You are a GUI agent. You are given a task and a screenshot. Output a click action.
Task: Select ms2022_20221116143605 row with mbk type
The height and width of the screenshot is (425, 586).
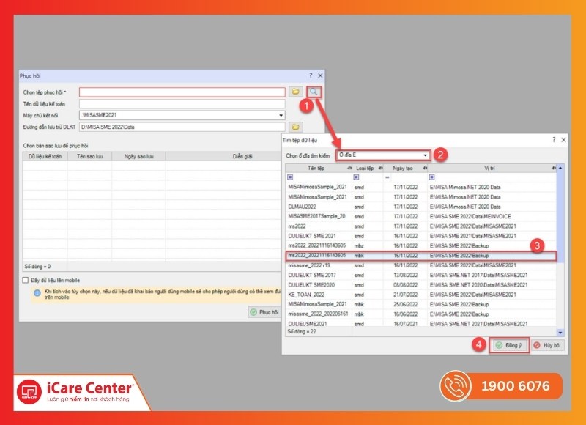420,256
